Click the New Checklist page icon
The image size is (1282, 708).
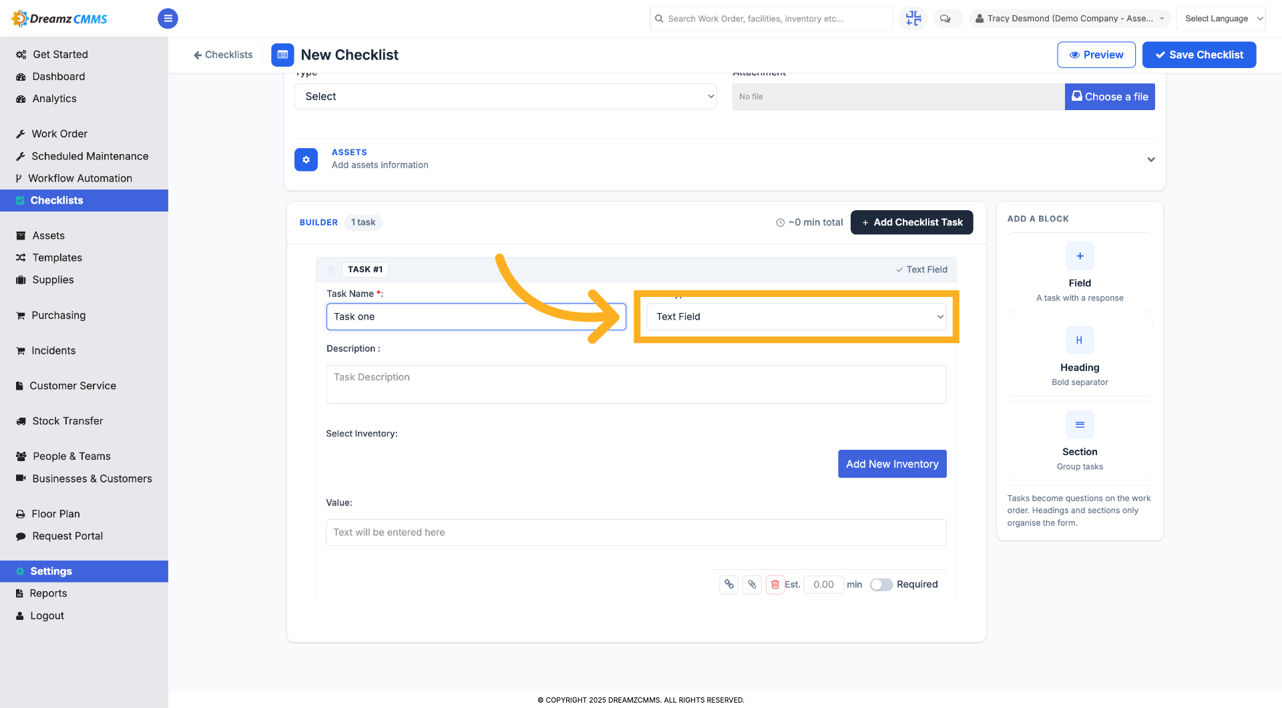282,55
